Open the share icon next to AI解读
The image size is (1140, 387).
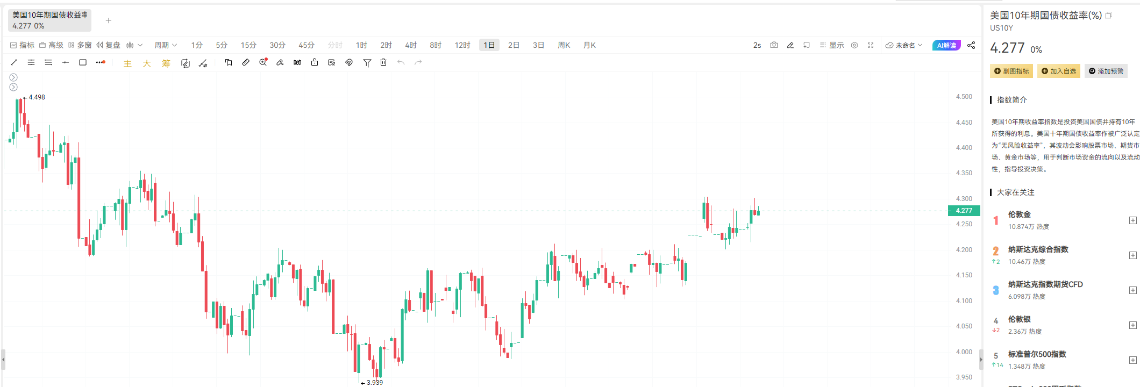(x=971, y=45)
